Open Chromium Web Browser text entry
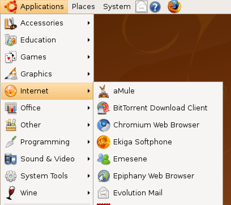 click(x=156, y=125)
